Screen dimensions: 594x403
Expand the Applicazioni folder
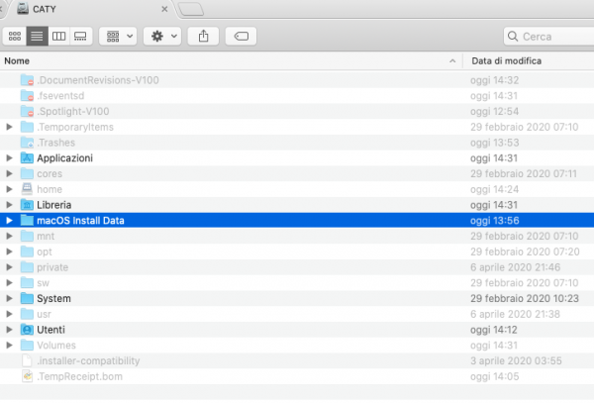pyautogui.click(x=10, y=158)
